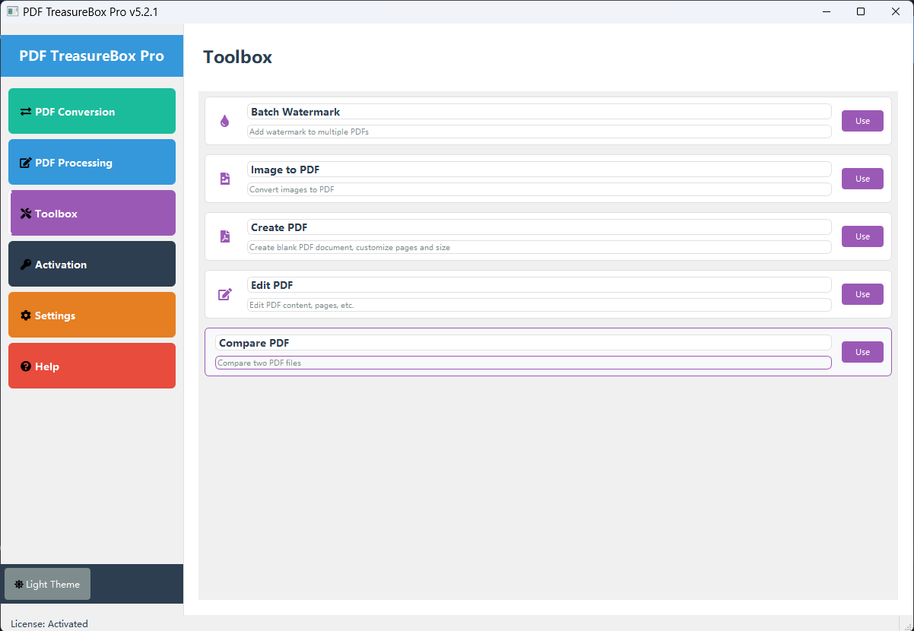Screen dimensions: 914x631
Task: Click the Image to PDF file icon
Action: pyautogui.click(x=224, y=179)
